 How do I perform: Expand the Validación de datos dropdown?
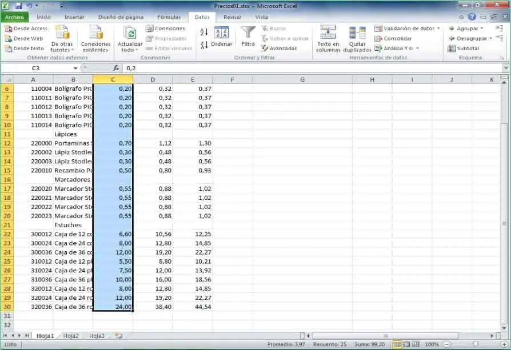438,29
